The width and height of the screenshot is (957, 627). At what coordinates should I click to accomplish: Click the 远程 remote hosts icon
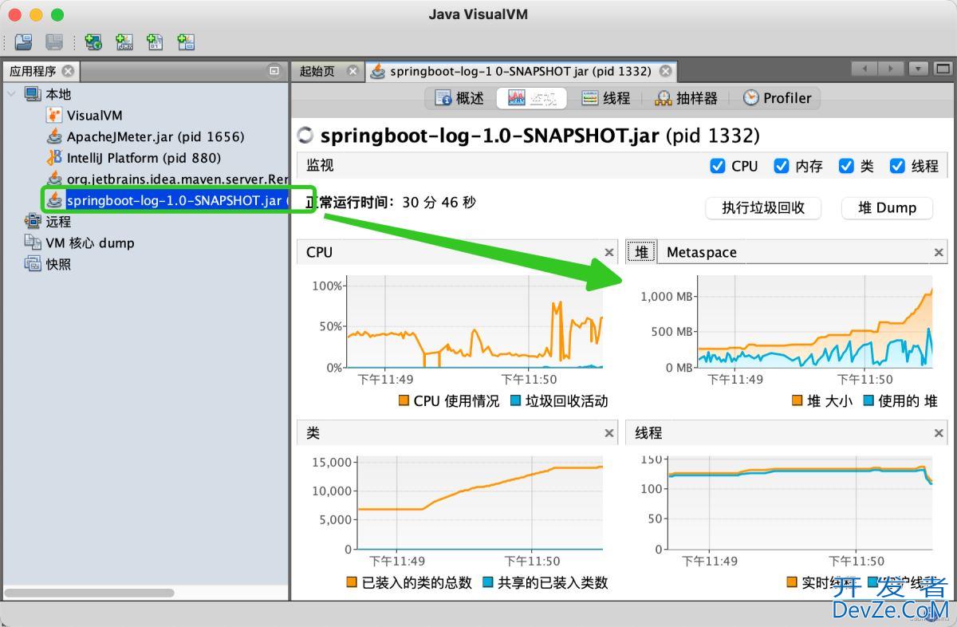click(x=33, y=221)
